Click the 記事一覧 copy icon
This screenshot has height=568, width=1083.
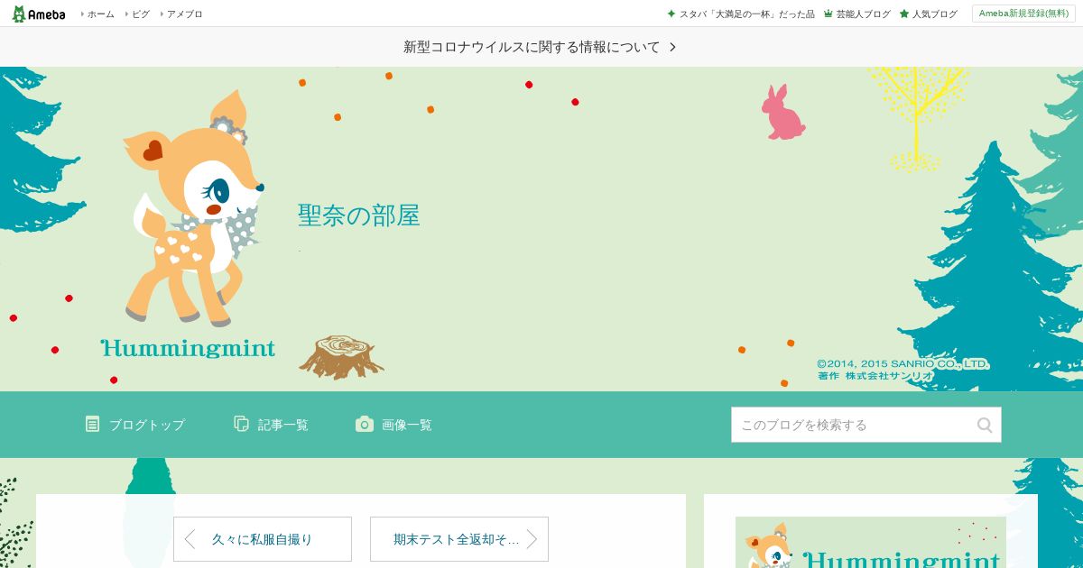pos(241,424)
